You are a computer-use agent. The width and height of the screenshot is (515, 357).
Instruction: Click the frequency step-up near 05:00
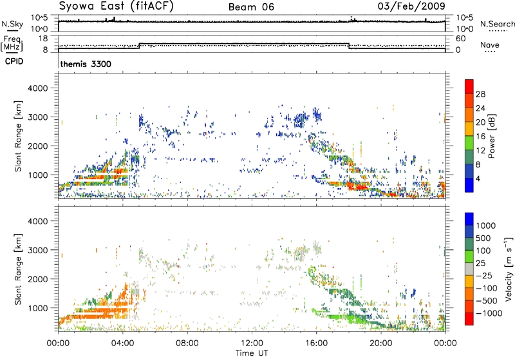point(139,46)
